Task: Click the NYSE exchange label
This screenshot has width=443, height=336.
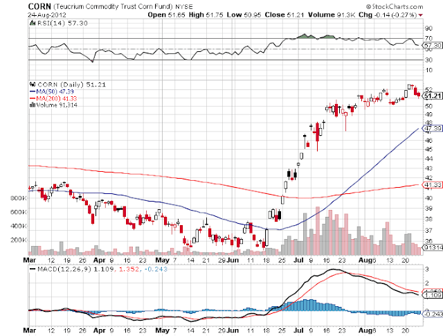Action: tap(185, 6)
